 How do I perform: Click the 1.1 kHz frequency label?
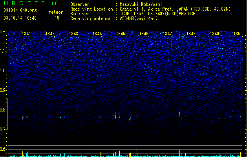click(x=4, y=51)
